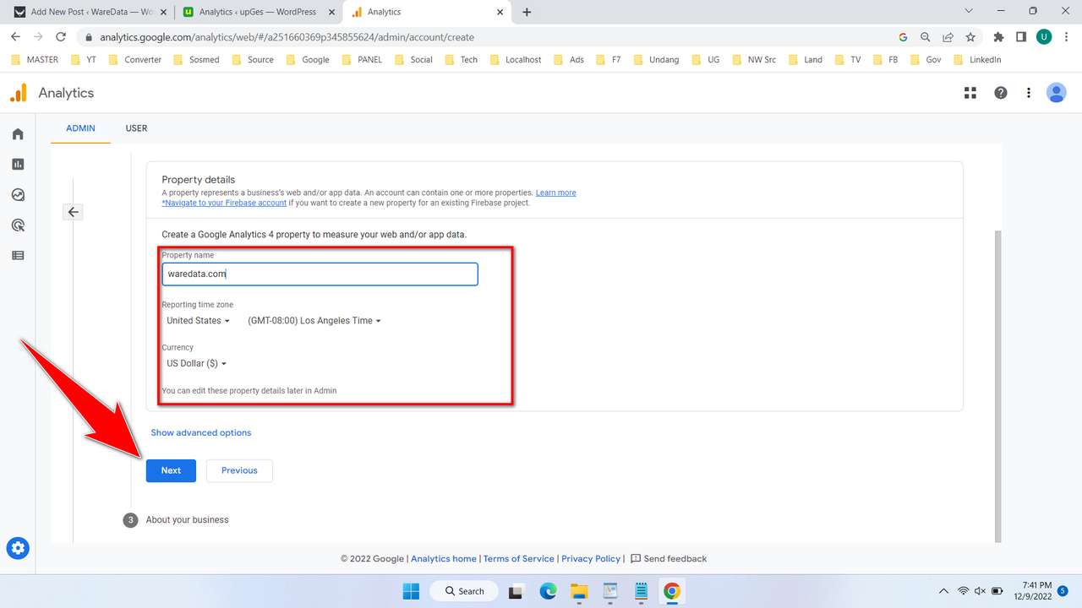Open the Home section in Analytics sidebar
This screenshot has height=608, width=1082.
point(18,133)
